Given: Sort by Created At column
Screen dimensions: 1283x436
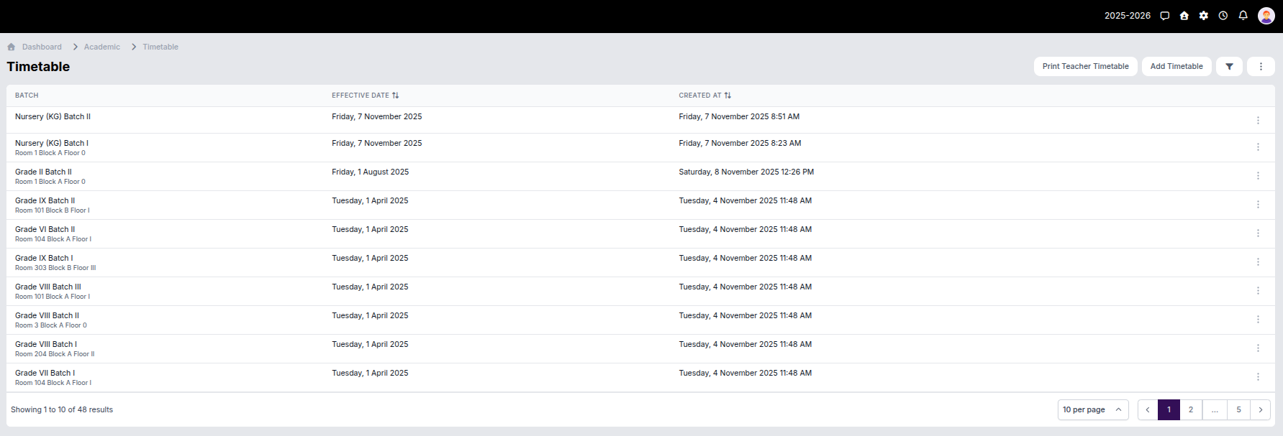Looking at the screenshot, I should (704, 96).
